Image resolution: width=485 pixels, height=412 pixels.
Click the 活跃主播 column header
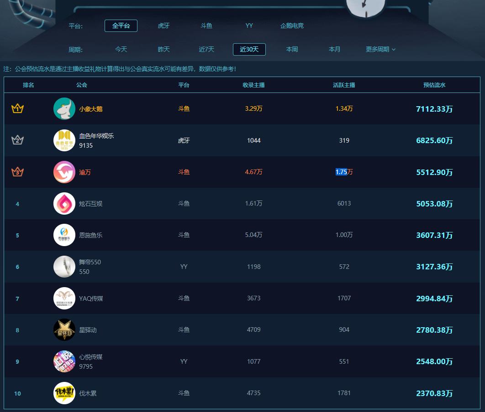tap(344, 85)
